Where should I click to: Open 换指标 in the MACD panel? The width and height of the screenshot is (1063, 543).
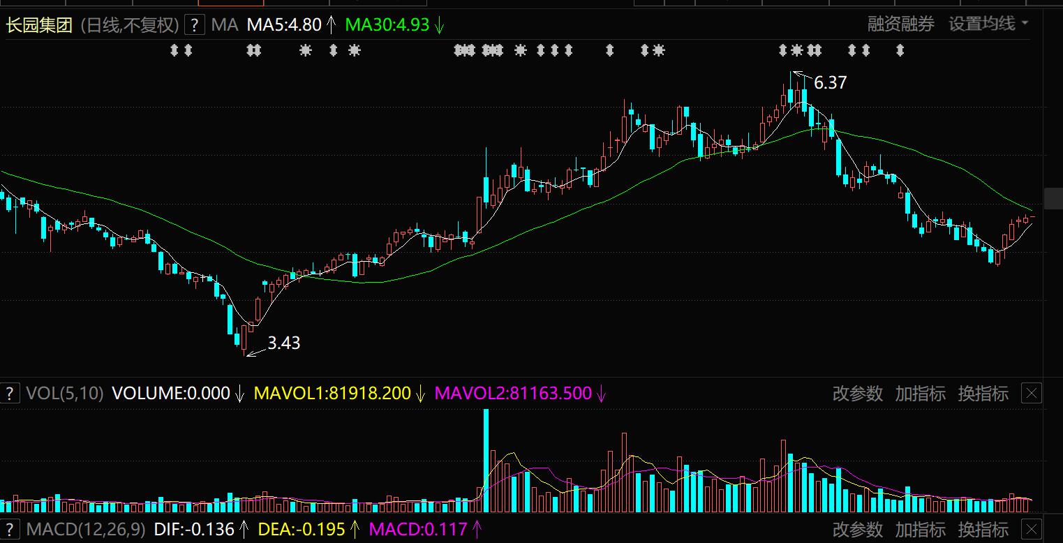pyautogui.click(x=983, y=530)
